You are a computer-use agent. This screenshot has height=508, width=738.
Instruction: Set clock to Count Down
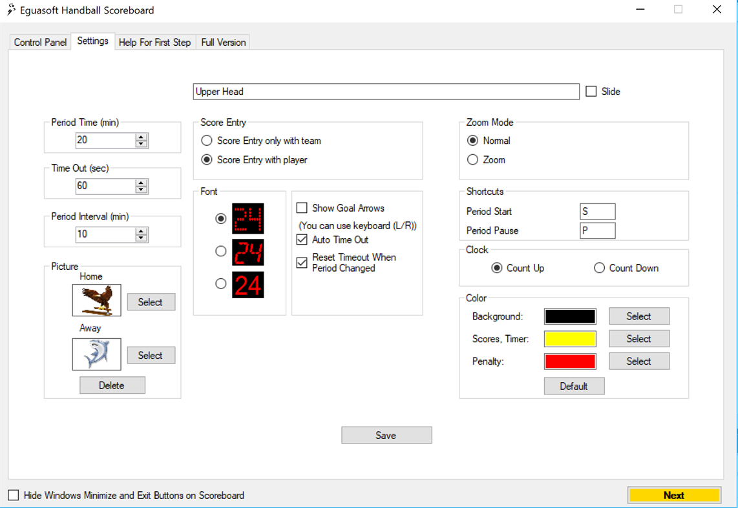click(x=599, y=268)
